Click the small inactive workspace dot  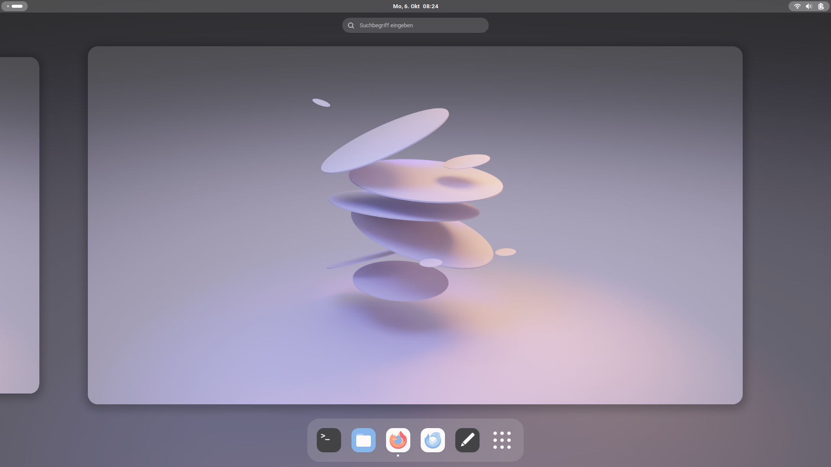tap(8, 6)
